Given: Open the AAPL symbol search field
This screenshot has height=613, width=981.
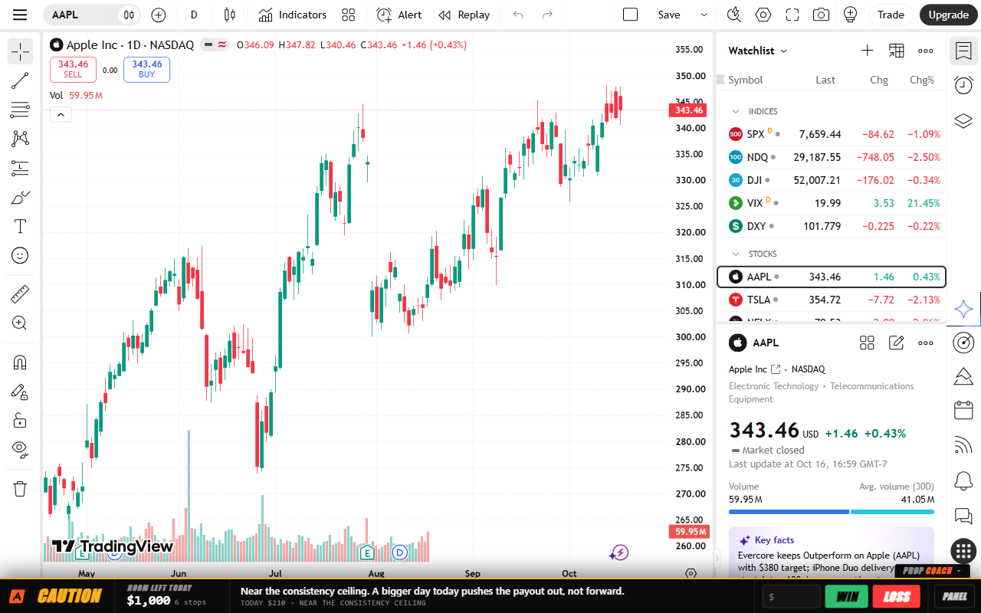Looking at the screenshot, I should click(x=83, y=15).
